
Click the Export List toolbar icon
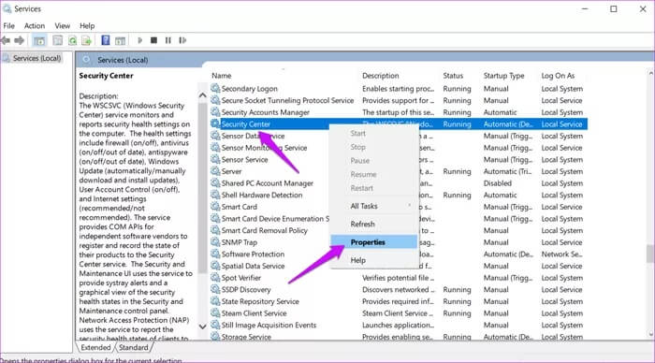(x=86, y=40)
